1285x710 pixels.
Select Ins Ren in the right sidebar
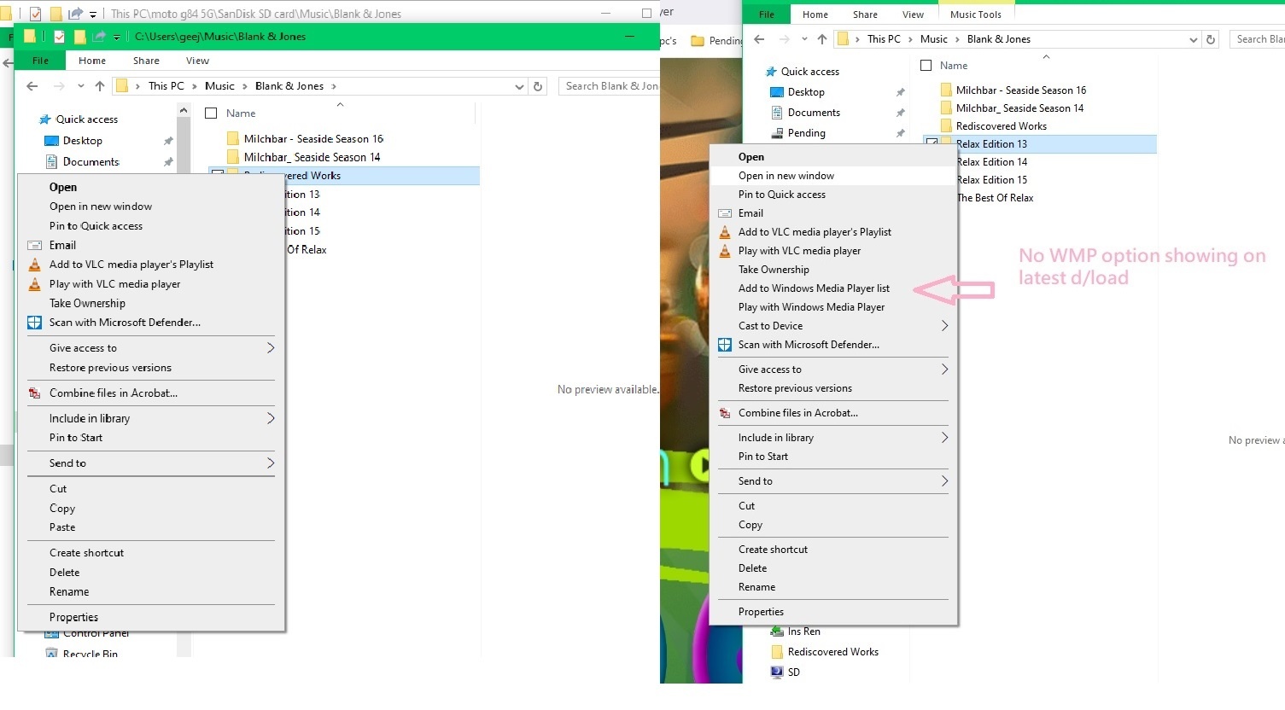[804, 631]
